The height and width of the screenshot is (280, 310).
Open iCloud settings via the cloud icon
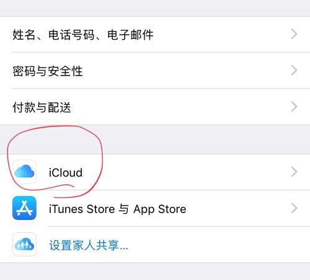[24, 172]
